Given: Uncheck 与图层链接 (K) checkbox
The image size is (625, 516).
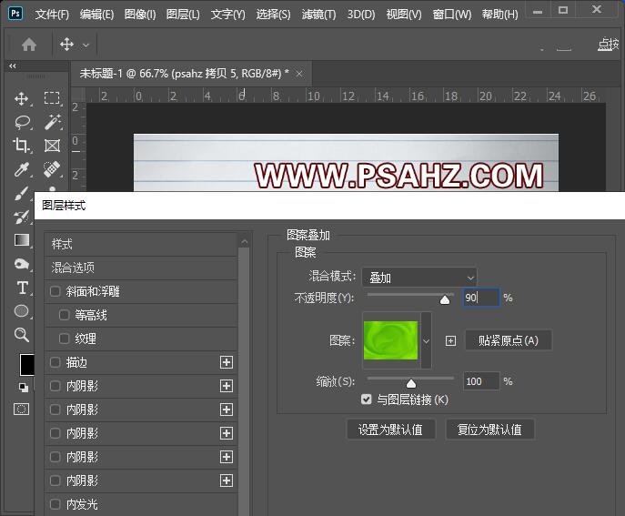Looking at the screenshot, I should click(x=366, y=400).
